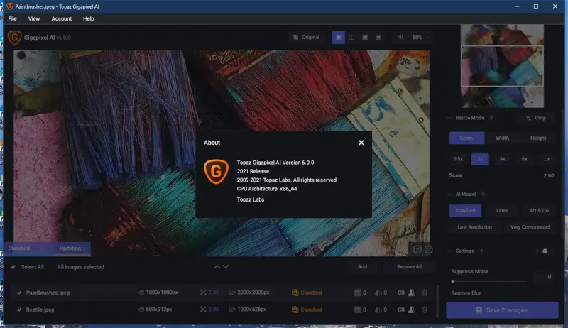The height and width of the screenshot is (328, 568).
Task: Open AI Model help question mark
Action: tap(483, 195)
